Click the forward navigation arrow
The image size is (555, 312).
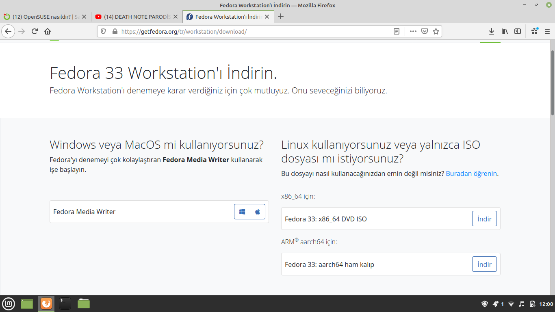22,31
